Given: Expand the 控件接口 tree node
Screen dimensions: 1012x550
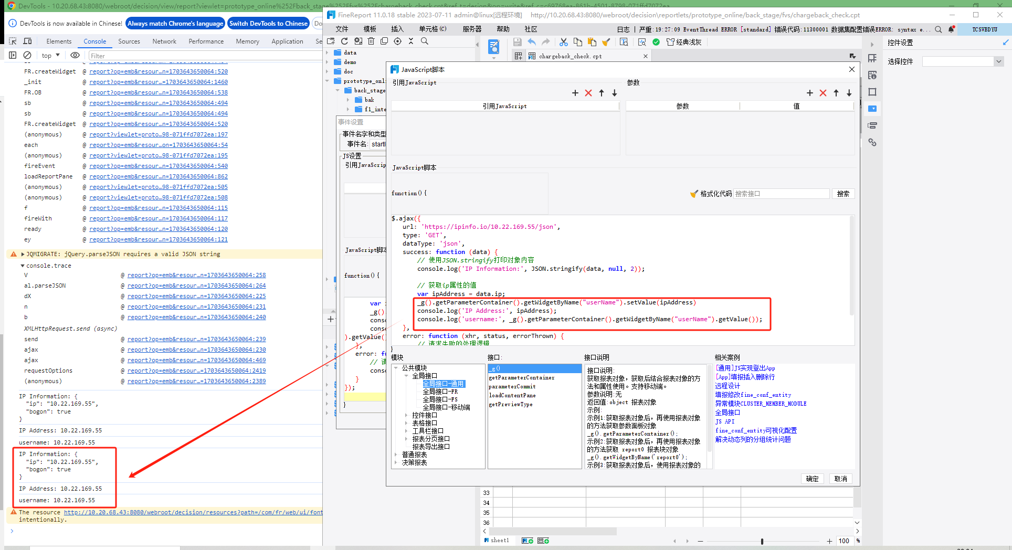Looking at the screenshot, I should click(406, 415).
